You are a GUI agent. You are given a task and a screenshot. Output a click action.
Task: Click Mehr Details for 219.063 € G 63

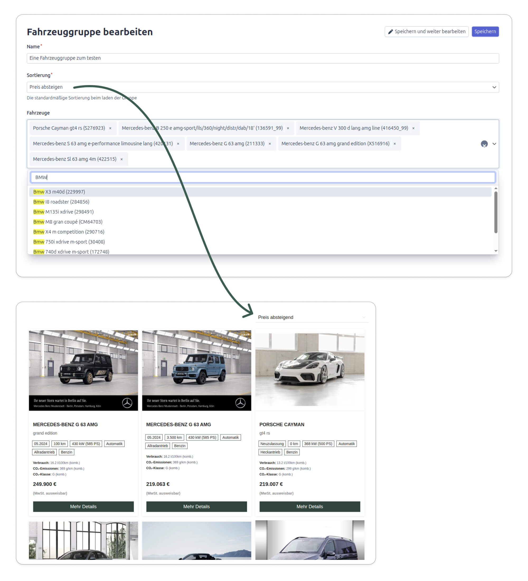[196, 507]
